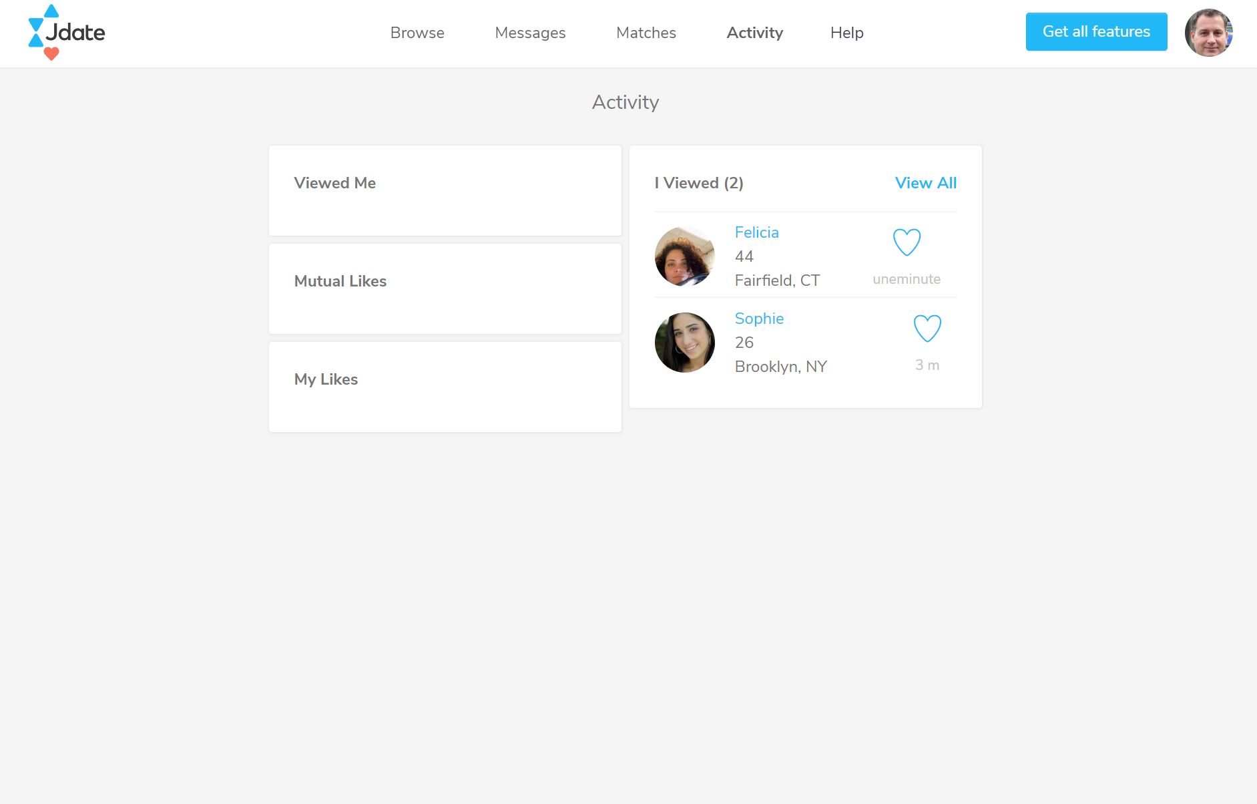1257x804 pixels.
Task: Open the user profile avatar menu
Action: [x=1208, y=33]
